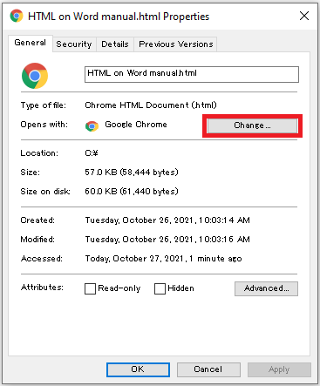This screenshot has height=386, width=320.
Task: Enable the Hidden checkbox
Action: pyautogui.click(x=160, y=288)
